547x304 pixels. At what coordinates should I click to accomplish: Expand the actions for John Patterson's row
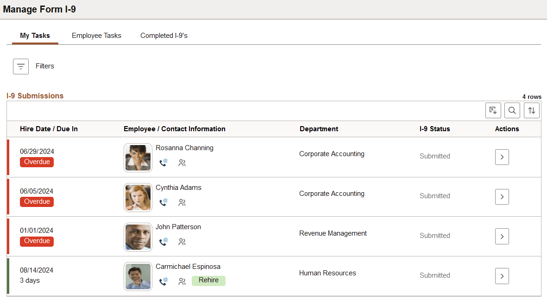coord(502,236)
